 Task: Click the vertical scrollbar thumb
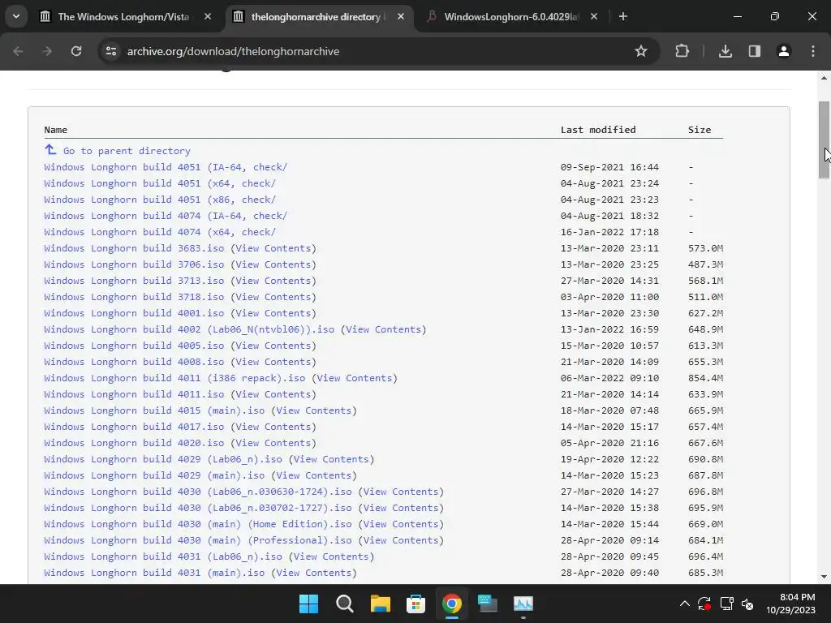(x=825, y=140)
